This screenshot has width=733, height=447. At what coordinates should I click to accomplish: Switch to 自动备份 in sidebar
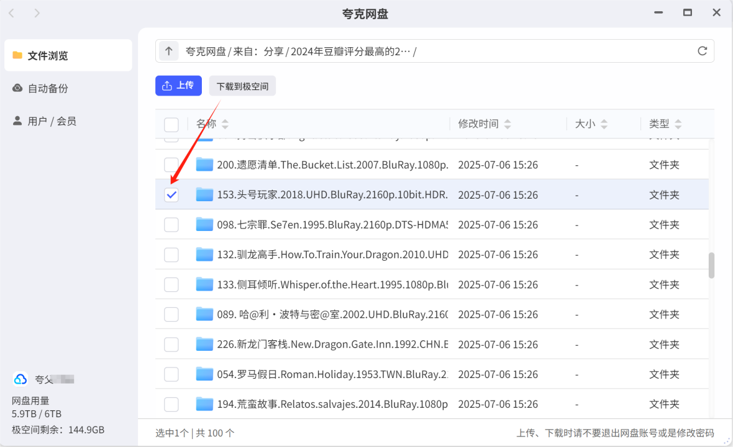[68, 88]
